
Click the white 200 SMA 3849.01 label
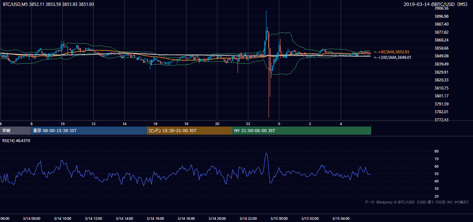point(392,57)
